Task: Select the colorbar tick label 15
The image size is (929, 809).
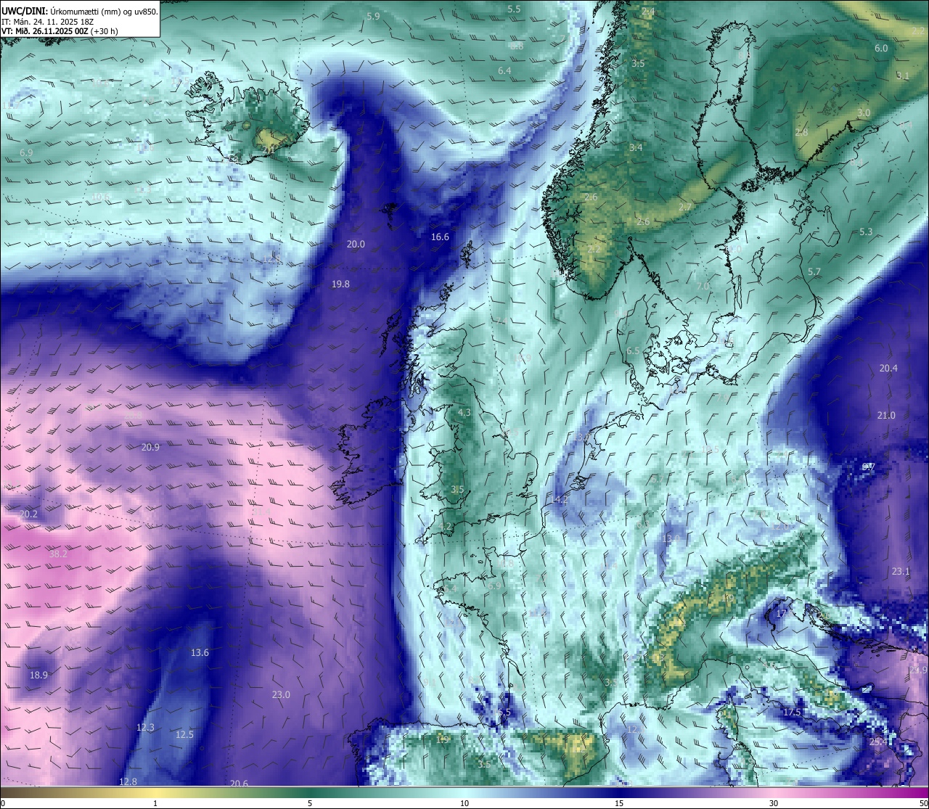Action: tap(619, 803)
